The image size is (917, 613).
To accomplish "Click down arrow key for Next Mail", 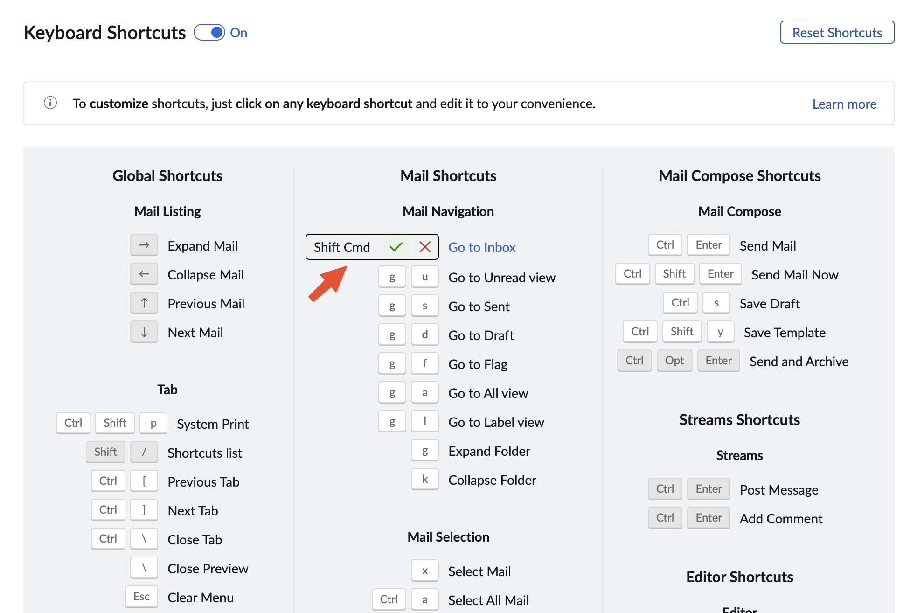I will pos(144,332).
